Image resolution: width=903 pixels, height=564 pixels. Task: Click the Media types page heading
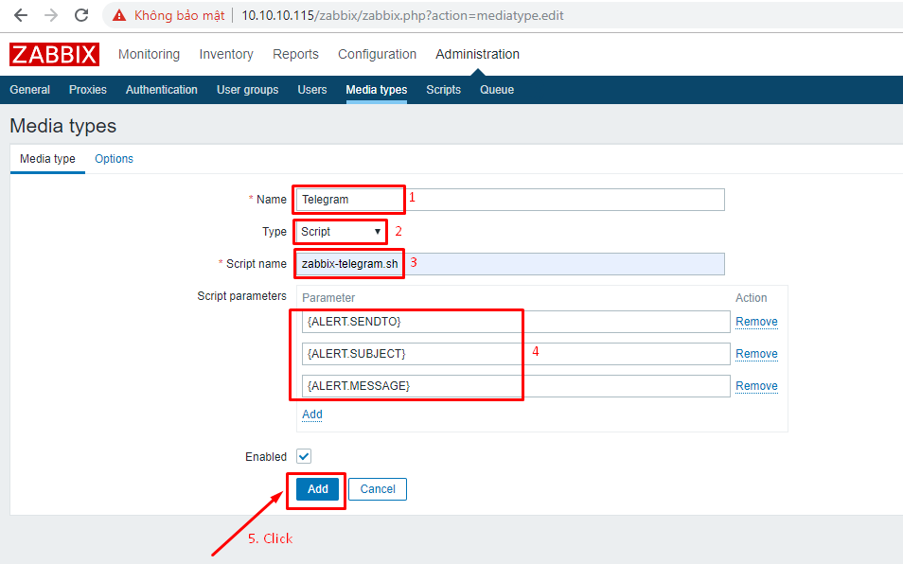coord(62,126)
